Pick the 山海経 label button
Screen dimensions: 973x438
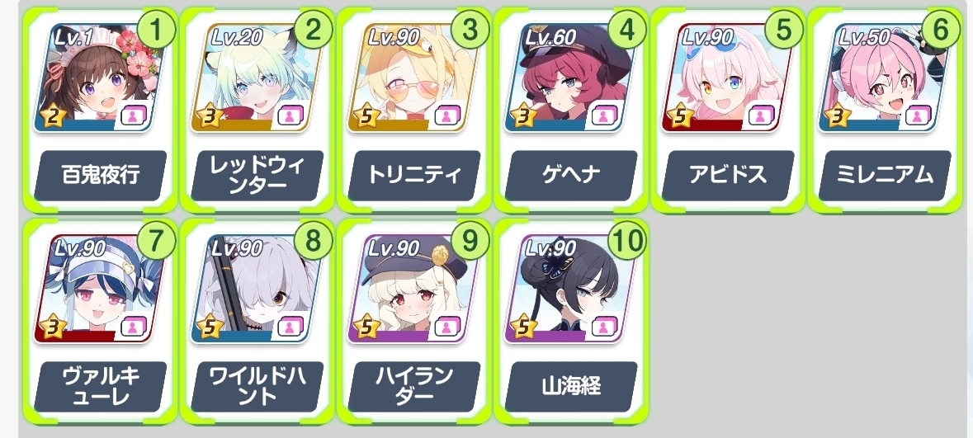click(572, 387)
